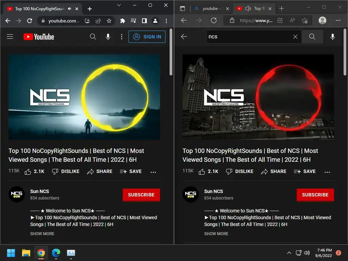This screenshot has height=261, width=348.
Task: Save video to playlist in Edge window
Action: [x=305, y=172]
